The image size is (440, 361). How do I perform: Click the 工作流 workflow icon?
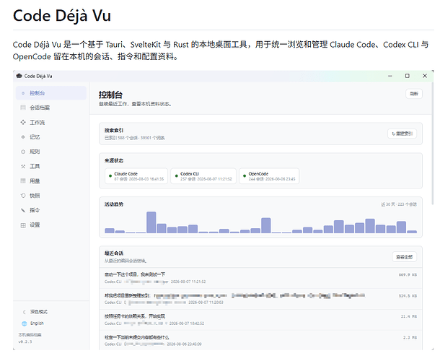click(x=23, y=122)
